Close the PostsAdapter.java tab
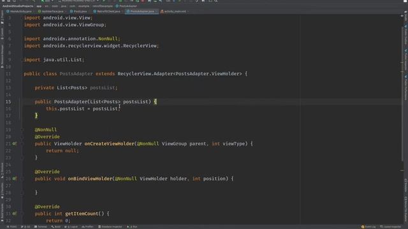The height and width of the screenshot is (229, 408). [x=157, y=11]
